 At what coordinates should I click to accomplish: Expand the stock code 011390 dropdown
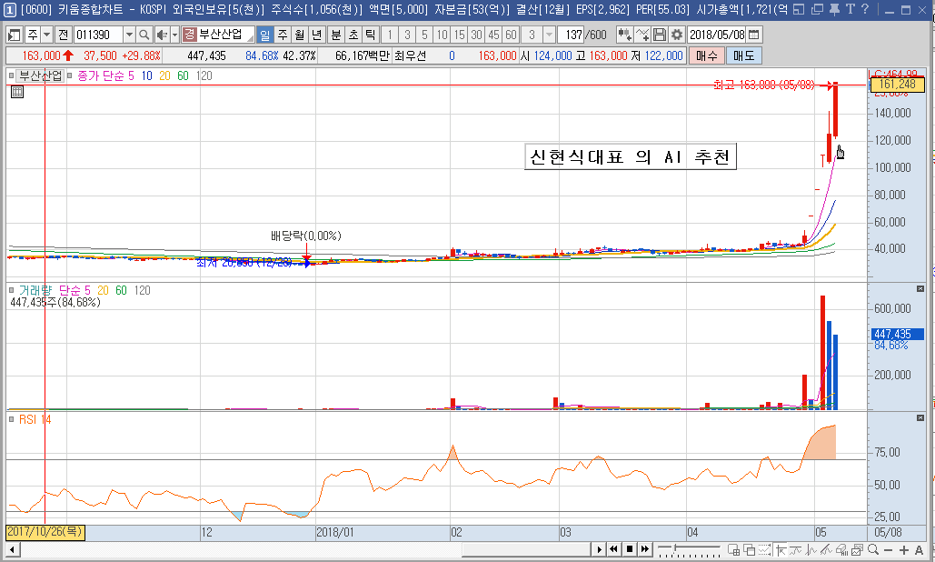pos(128,35)
